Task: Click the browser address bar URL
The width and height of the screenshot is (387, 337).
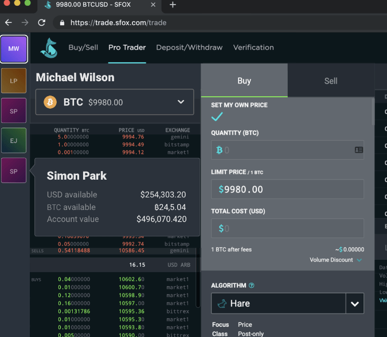Action: [x=118, y=23]
